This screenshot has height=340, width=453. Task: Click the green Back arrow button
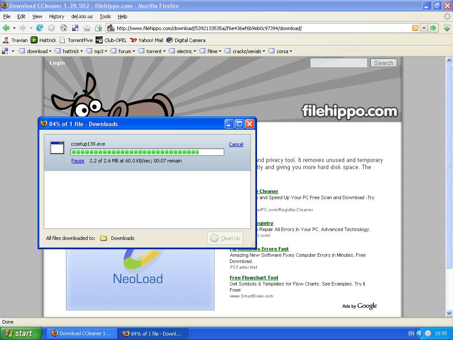[6, 28]
